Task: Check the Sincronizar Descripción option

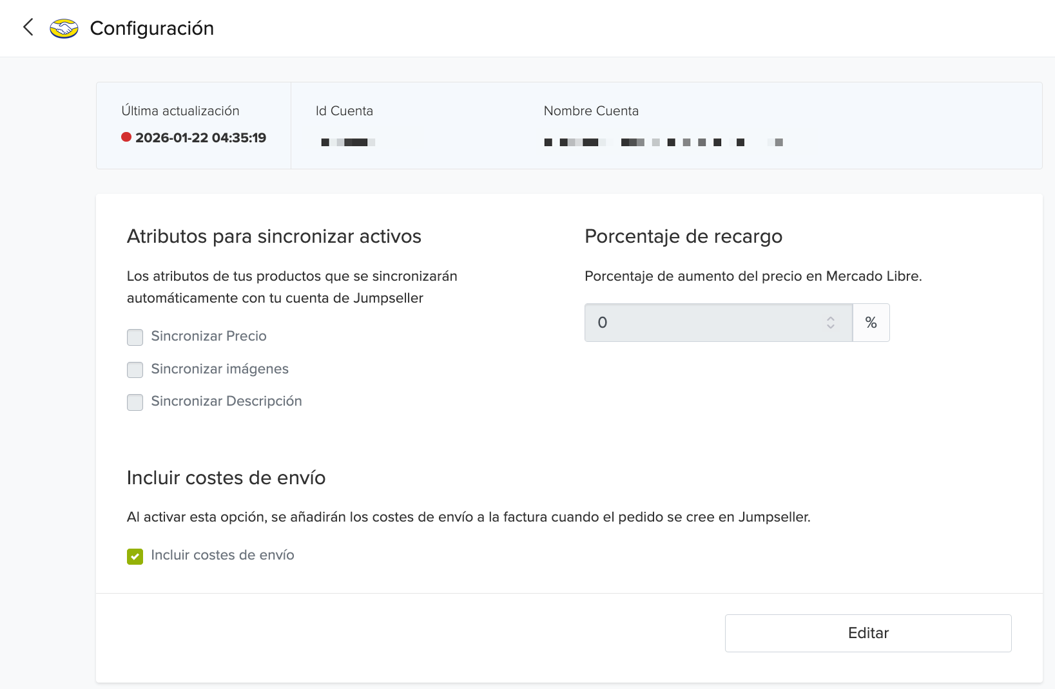Action: tap(135, 402)
